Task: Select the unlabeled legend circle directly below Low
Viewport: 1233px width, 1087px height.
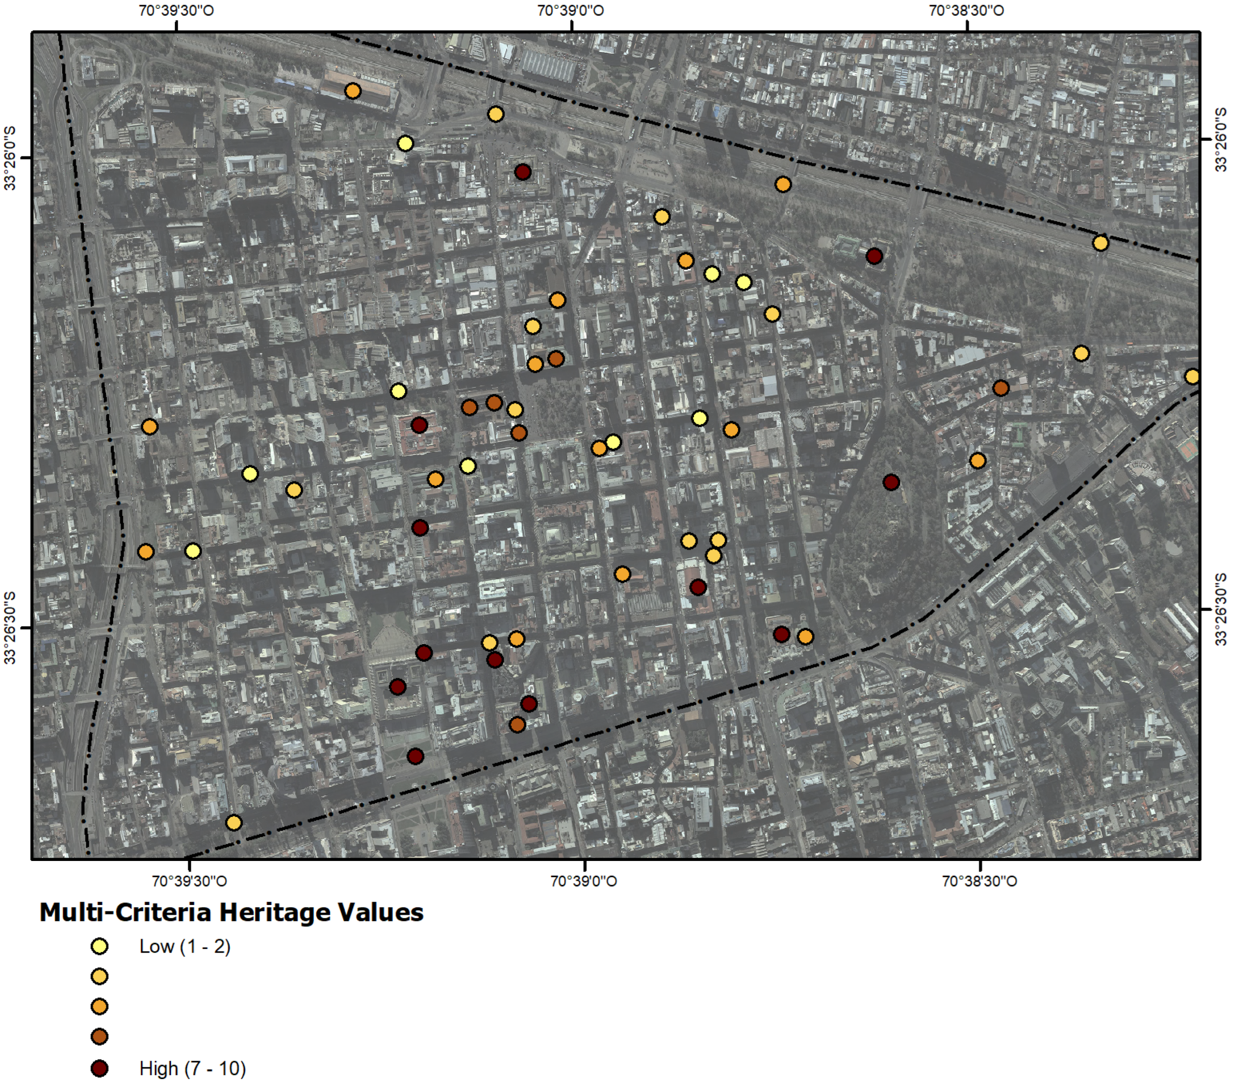Action: point(100,976)
